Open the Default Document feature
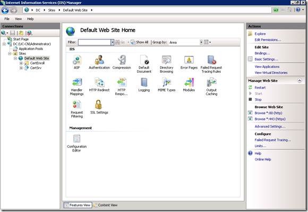The height and width of the screenshot is (212, 308). coord(144,64)
